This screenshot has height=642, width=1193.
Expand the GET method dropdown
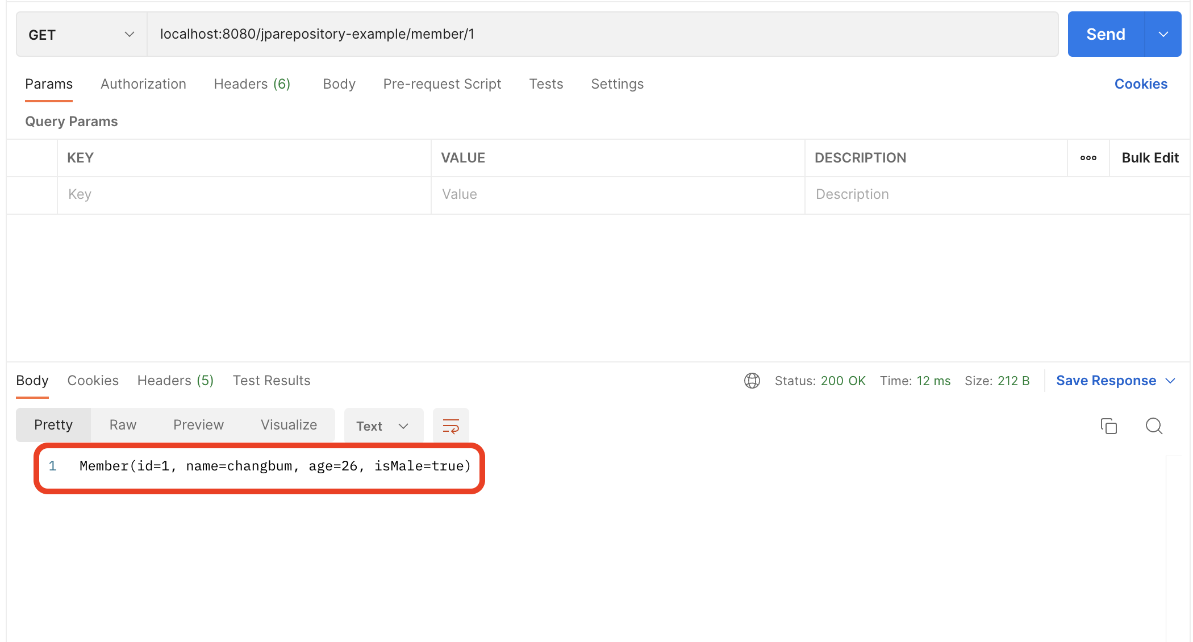(82, 35)
